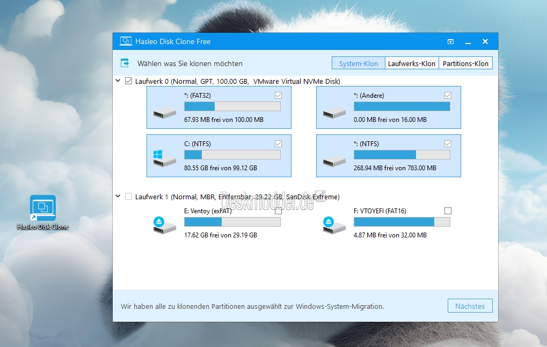
Task: Click the 'F: VTOYEFI (FAT16)' label
Action: tap(380, 211)
